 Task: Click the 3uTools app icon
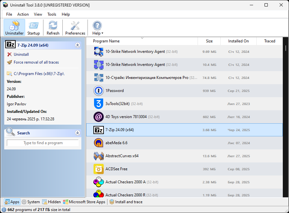click(x=98, y=104)
